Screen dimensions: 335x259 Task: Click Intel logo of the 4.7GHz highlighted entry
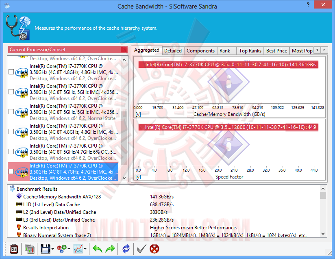[x=22, y=172]
